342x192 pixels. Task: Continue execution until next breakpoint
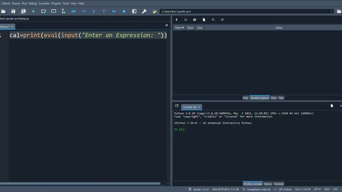(114, 11)
